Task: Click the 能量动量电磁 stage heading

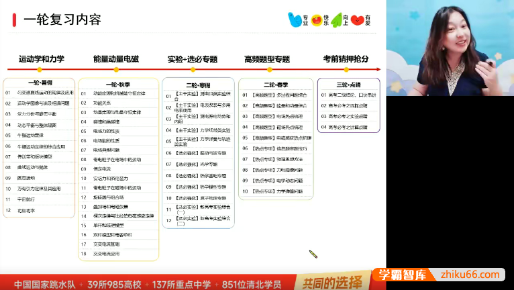Action: click(116, 59)
